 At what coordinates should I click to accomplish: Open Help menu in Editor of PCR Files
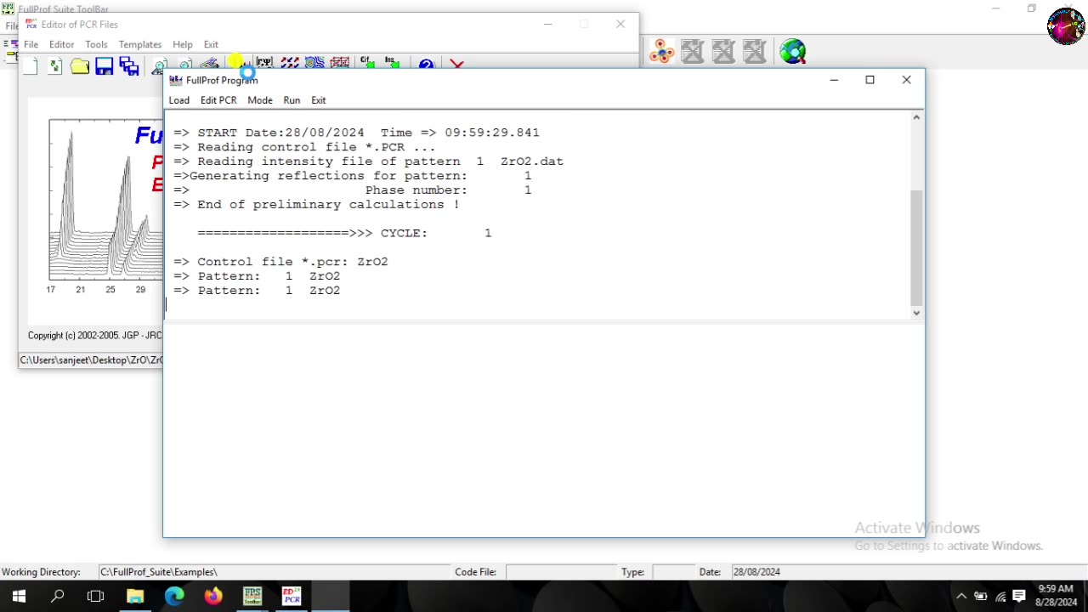(x=183, y=44)
